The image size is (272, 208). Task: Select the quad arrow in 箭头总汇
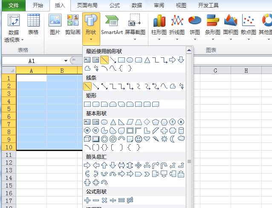tap(138, 165)
